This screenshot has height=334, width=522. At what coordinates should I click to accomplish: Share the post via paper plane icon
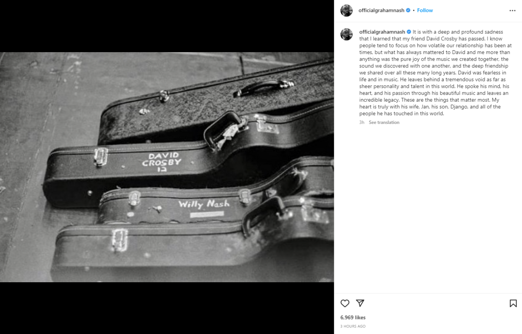[360, 303]
